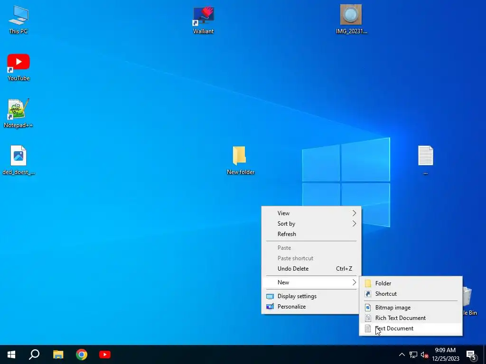Create a new Text Document
The image size is (486, 364).
click(x=411, y=328)
